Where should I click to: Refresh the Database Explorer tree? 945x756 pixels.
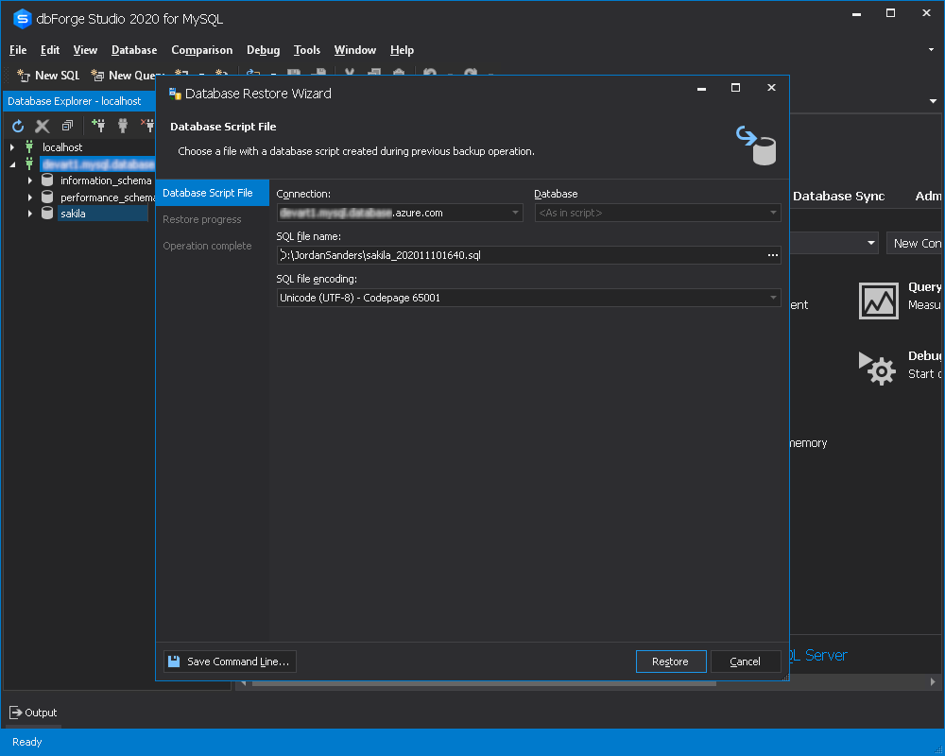(x=18, y=126)
